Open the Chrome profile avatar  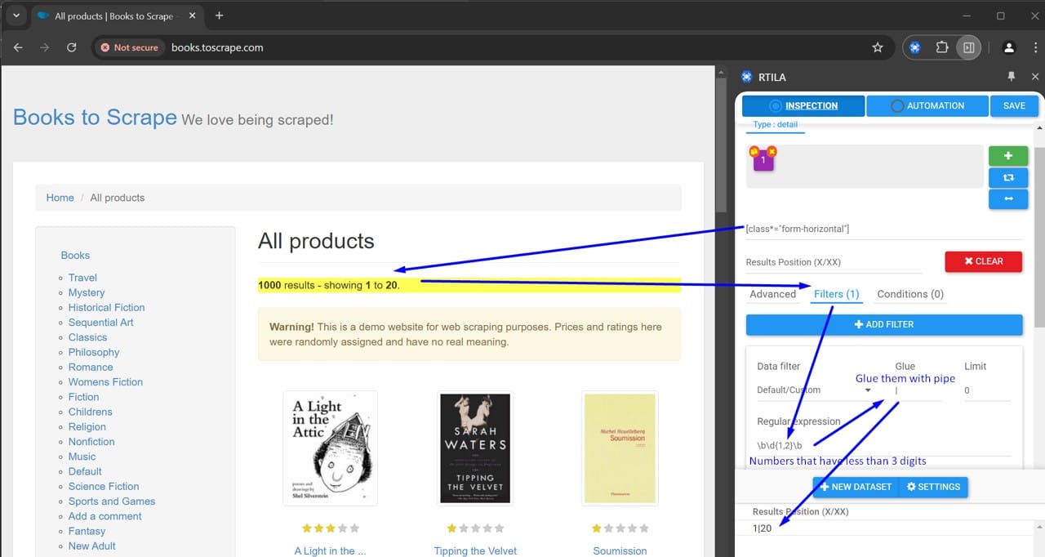[x=1009, y=47]
